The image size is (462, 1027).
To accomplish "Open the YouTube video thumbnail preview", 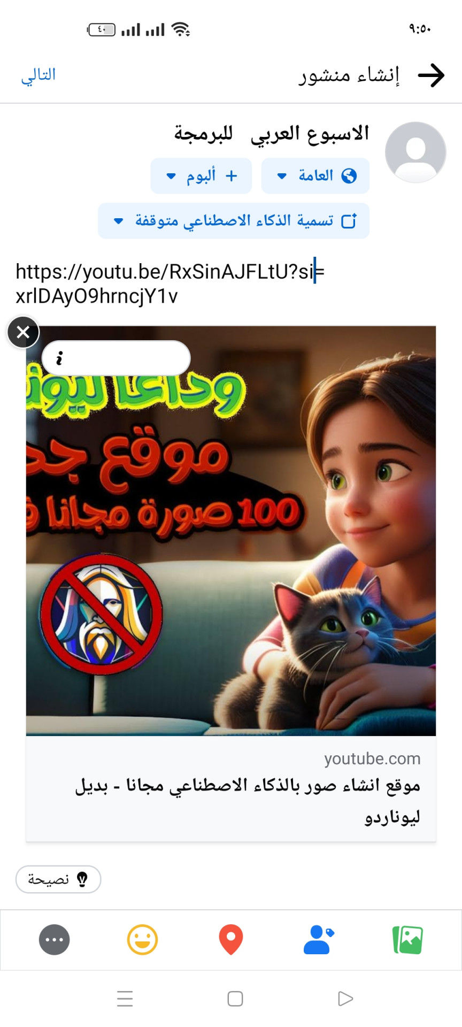I will (231, 531).
